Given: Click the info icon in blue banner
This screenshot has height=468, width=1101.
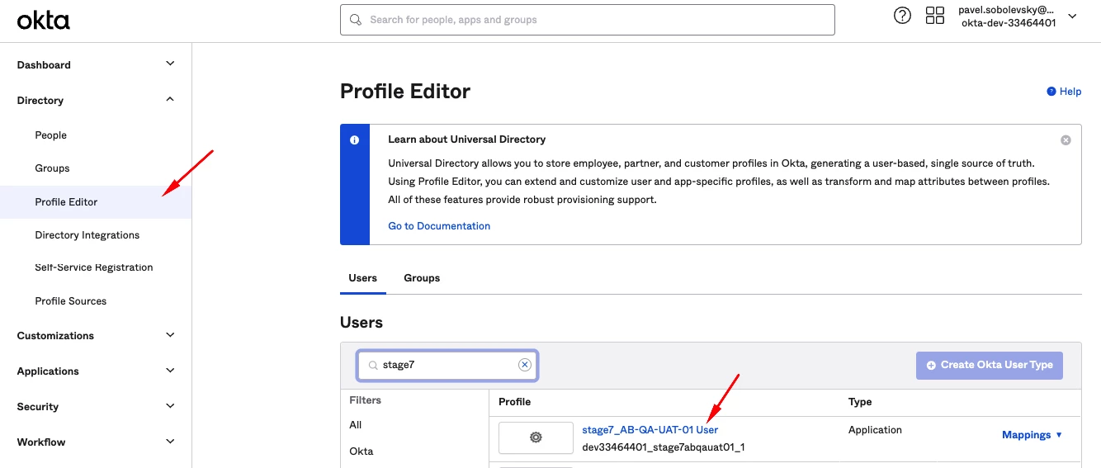Looking at the screenshot, I should pyautogui.click(x=354, y=140).
